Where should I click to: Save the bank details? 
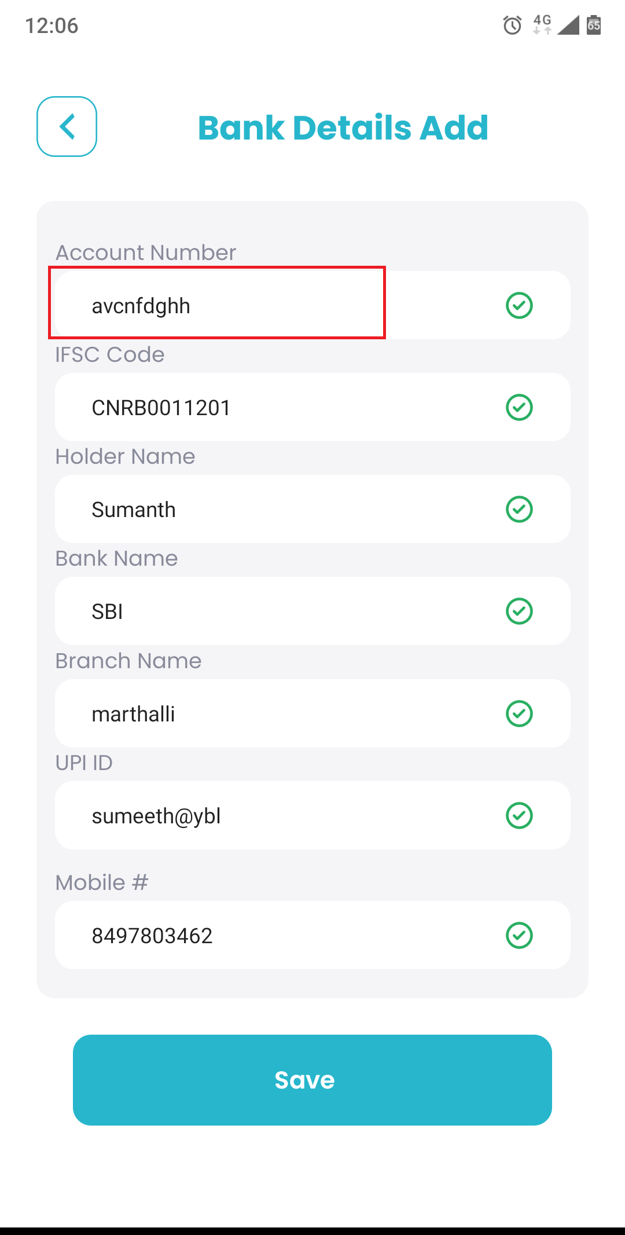pyautogui.click(x=312, y=1080)
